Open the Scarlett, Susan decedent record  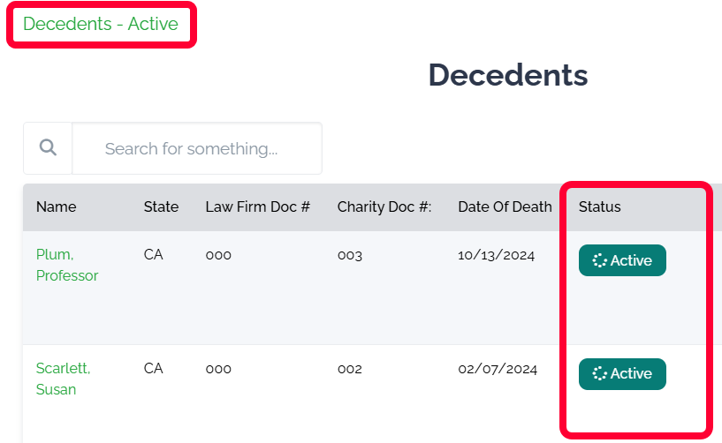63,379
